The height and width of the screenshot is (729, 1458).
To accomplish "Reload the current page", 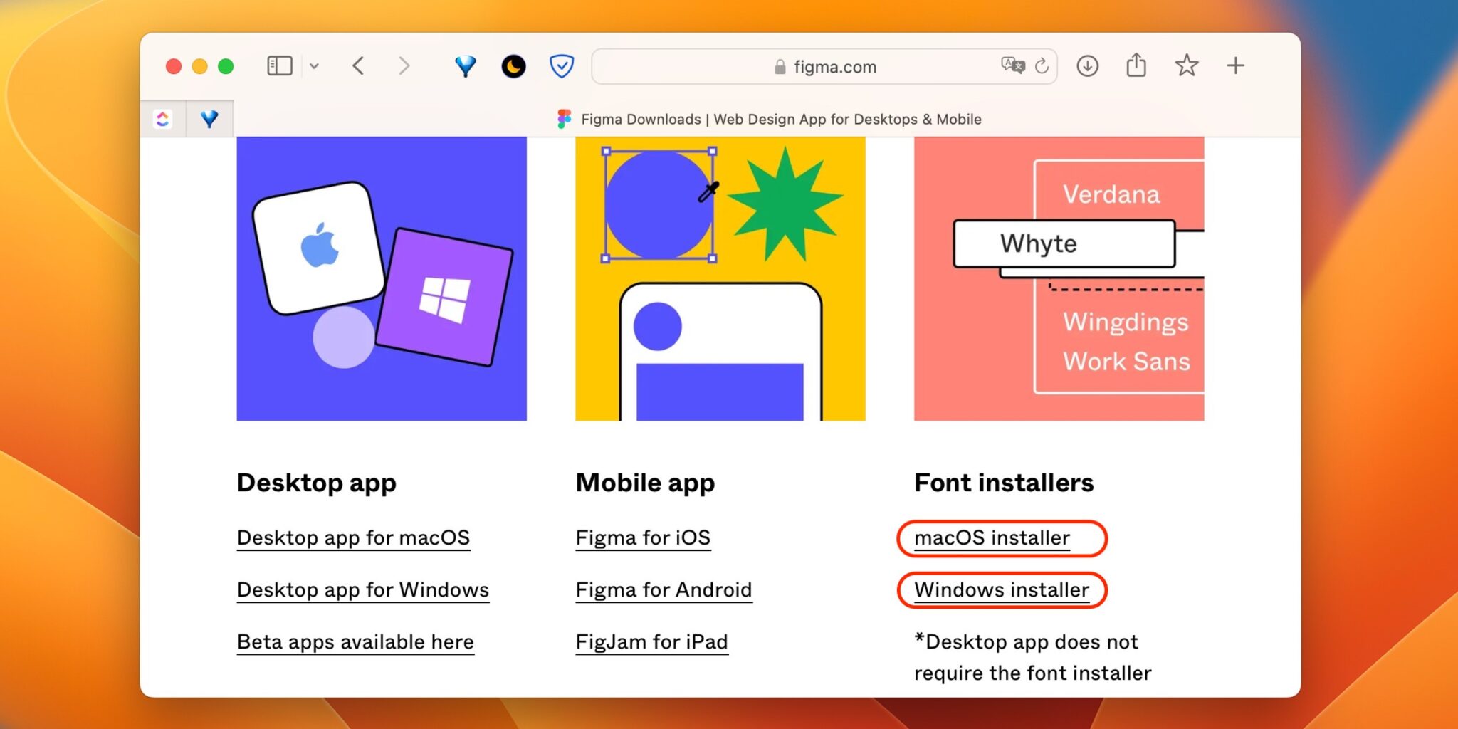I will click(1042, 66).
